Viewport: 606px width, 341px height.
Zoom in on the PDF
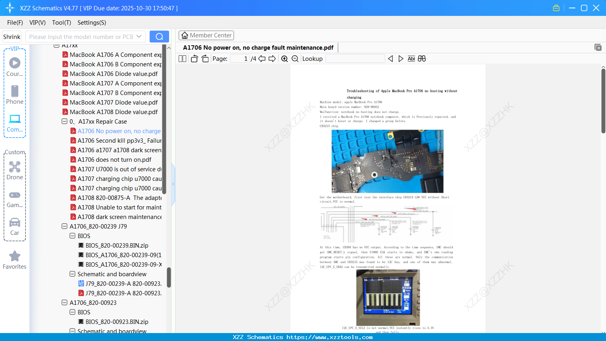284,59
